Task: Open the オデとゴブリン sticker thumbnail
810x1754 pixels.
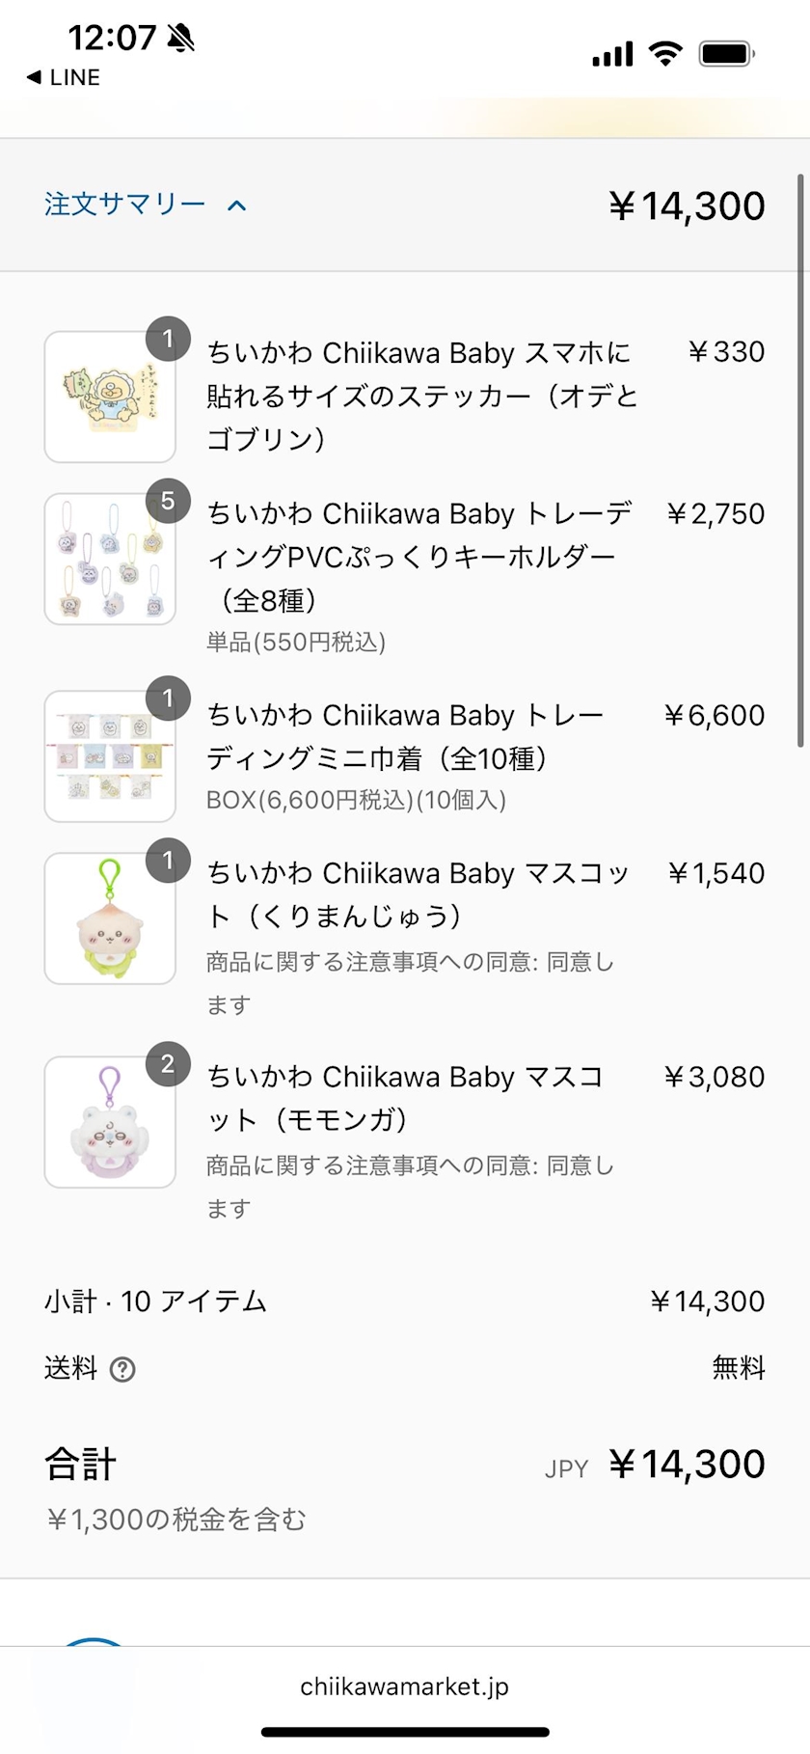Action: pos(110,397)
